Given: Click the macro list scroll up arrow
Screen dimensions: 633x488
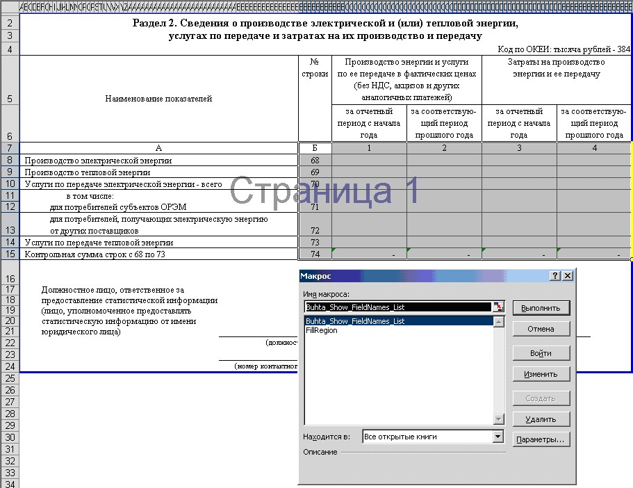Looking at the screenshot, I should tap(499, 322).
